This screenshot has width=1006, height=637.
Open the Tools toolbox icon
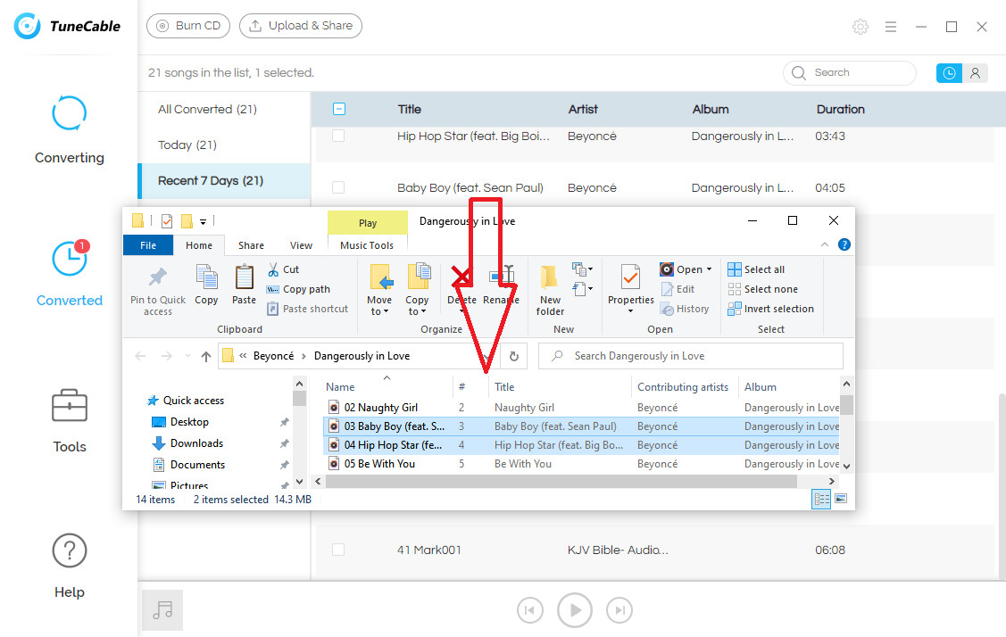pos(70,405)
